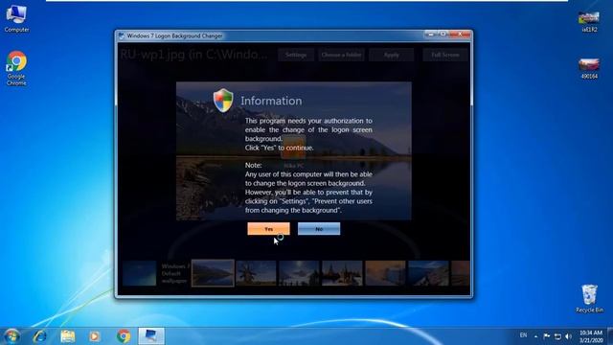Click the RU-wp1.jpg file name heading
This screenshot has height=345, width=613.
point(193,55)
